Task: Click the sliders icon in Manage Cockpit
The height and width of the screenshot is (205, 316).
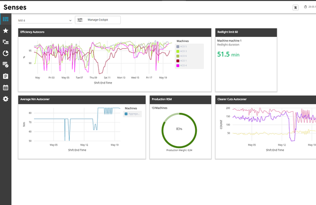Action: (80, 20)
